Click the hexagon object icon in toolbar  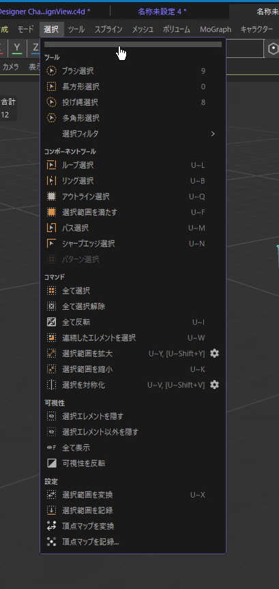tap(273, 49)
